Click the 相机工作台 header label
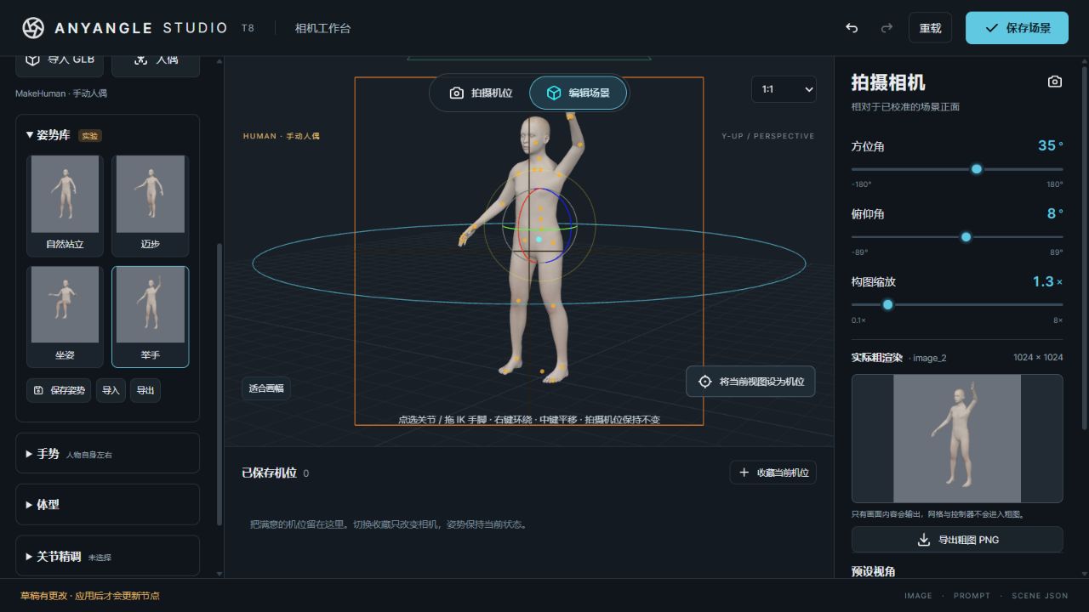Screen dimensions: 1089x612 pyautogui.click(x=322, y=28)
